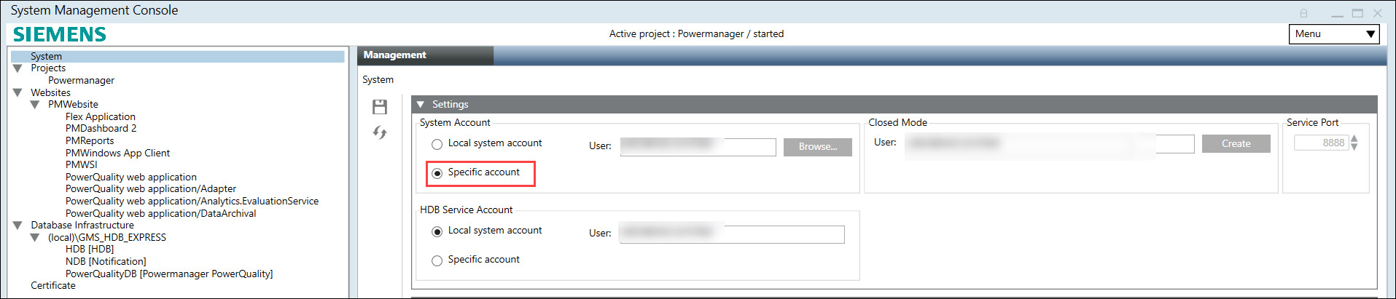Image resolution: width=1396 pixels, height=299 pixels.
Task: Collapse the Settings section
Action: coord(421,105)
